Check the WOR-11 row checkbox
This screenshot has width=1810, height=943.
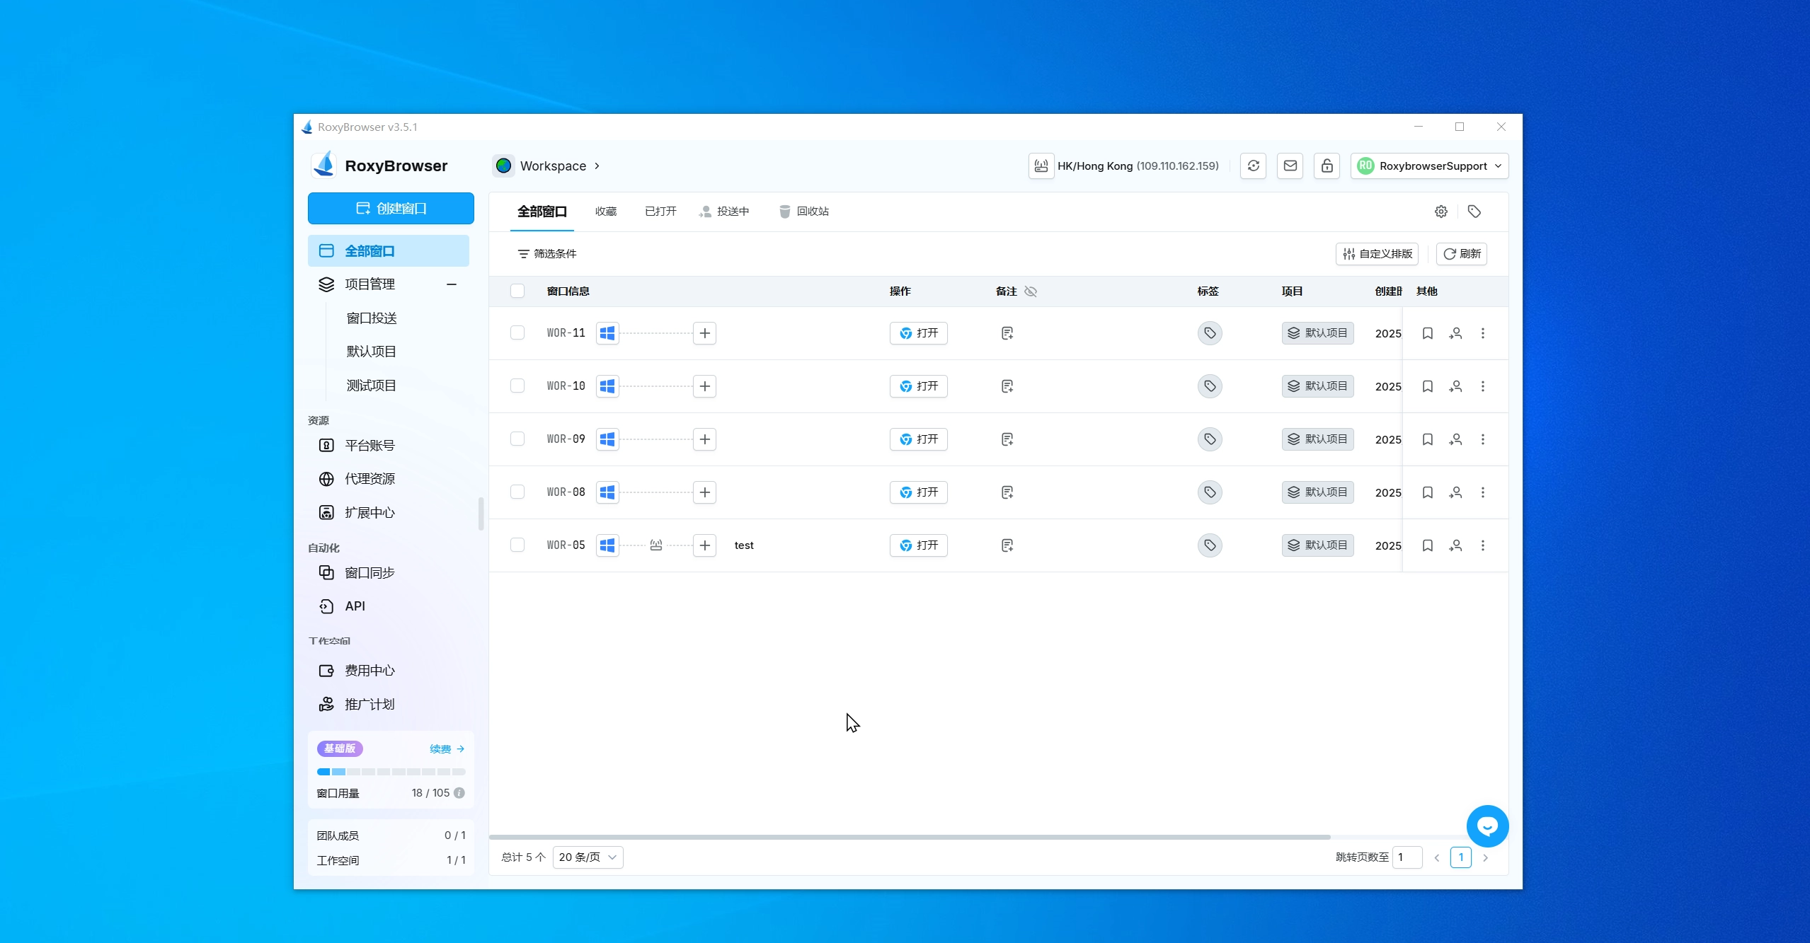517,332
